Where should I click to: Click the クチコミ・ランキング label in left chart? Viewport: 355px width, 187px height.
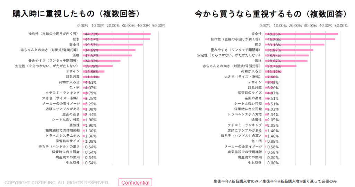click(63, 93)
